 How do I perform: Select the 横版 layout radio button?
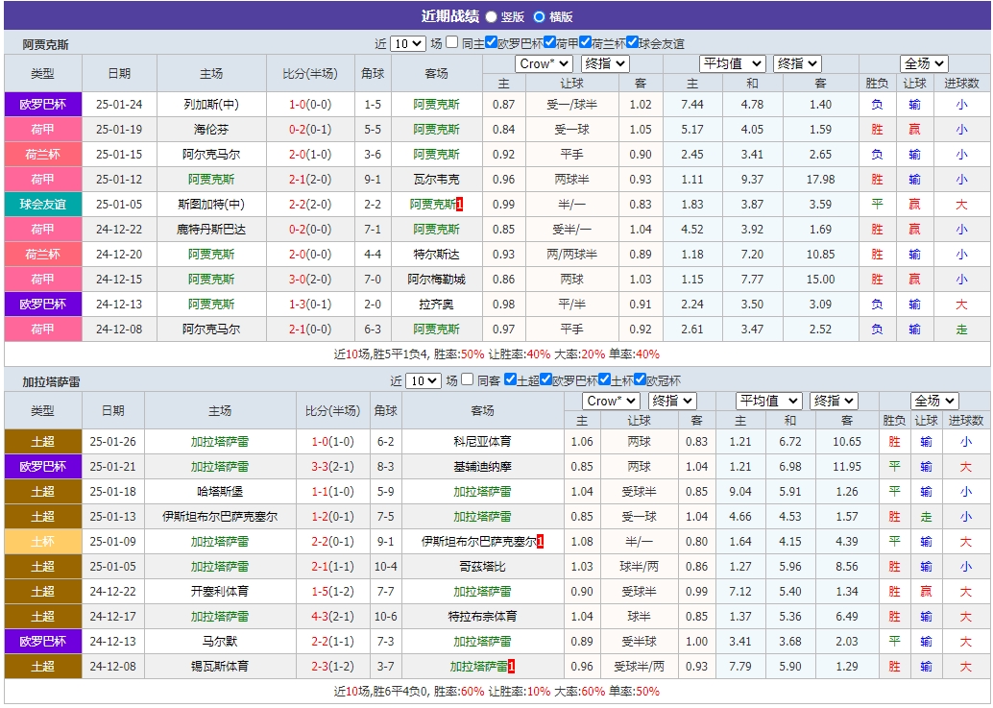click(x=540, y=14)
